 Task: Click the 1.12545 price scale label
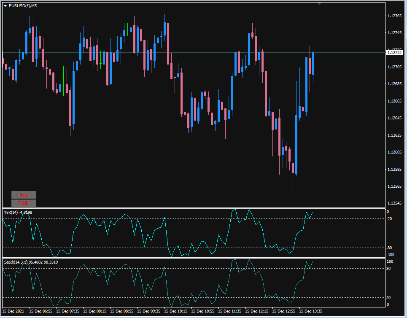point(394,203)
